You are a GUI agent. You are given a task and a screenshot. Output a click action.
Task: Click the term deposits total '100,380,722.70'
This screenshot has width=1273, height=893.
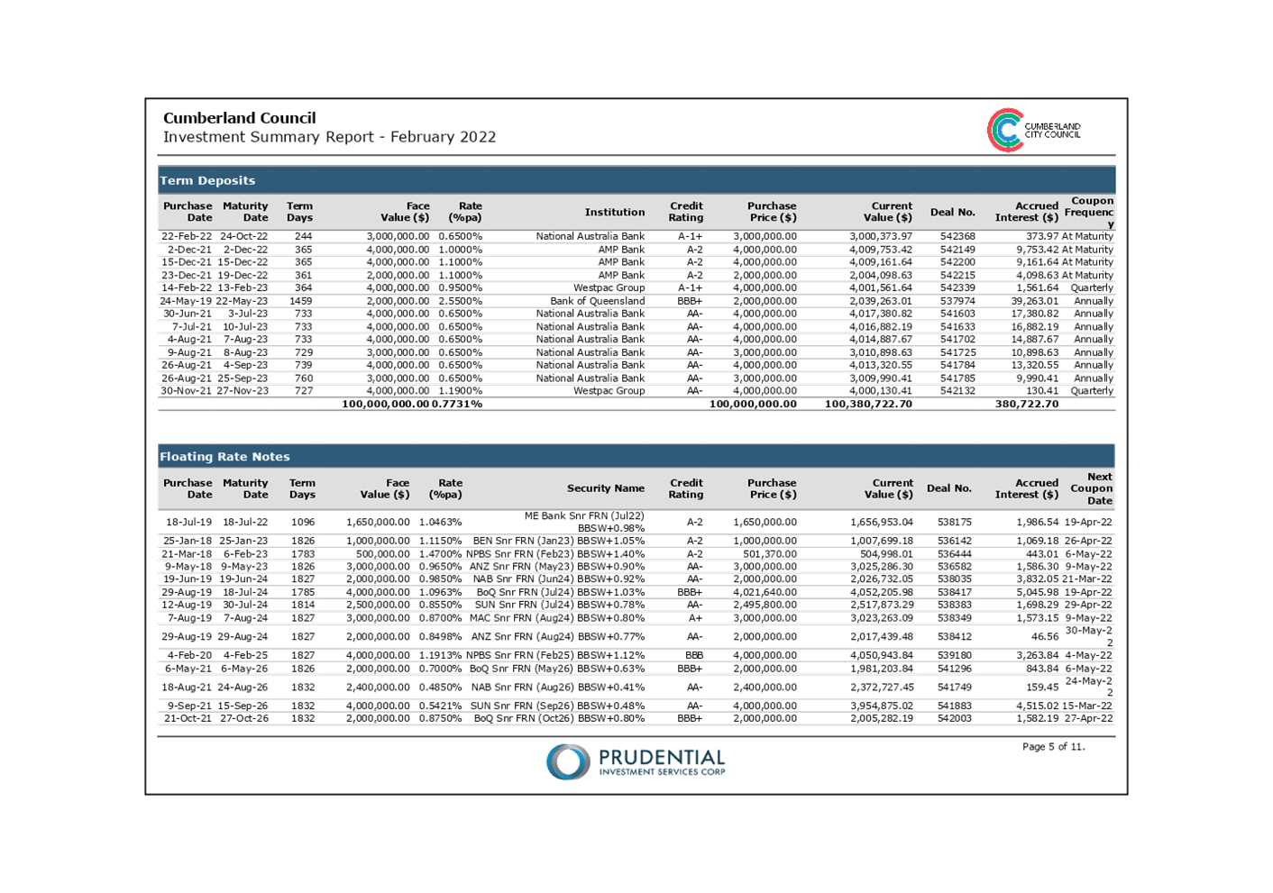(x=868, y=404)
